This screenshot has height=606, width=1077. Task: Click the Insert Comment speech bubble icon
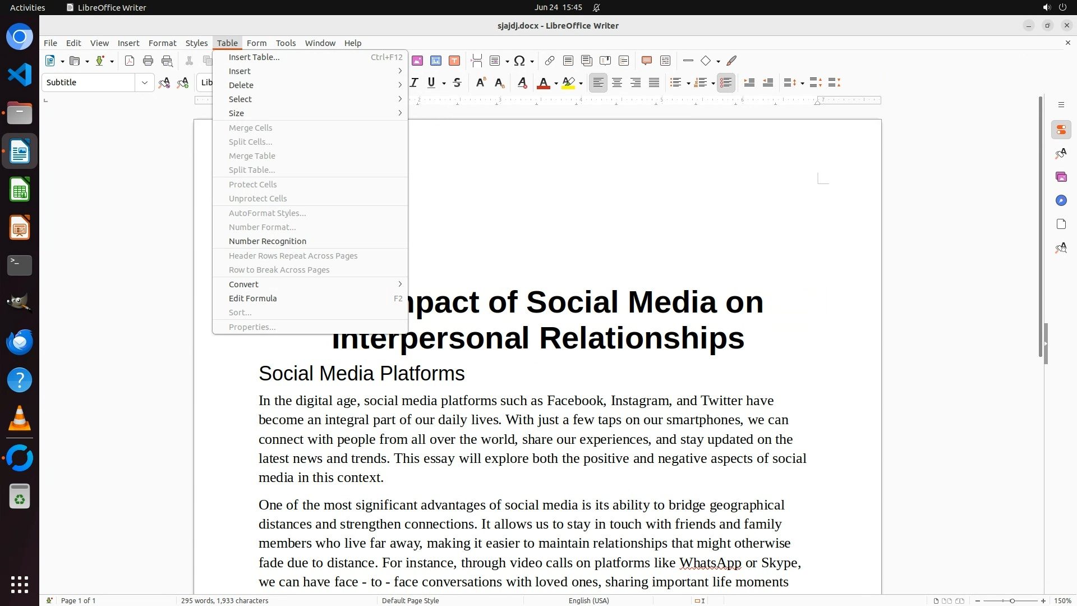(646, 61)
